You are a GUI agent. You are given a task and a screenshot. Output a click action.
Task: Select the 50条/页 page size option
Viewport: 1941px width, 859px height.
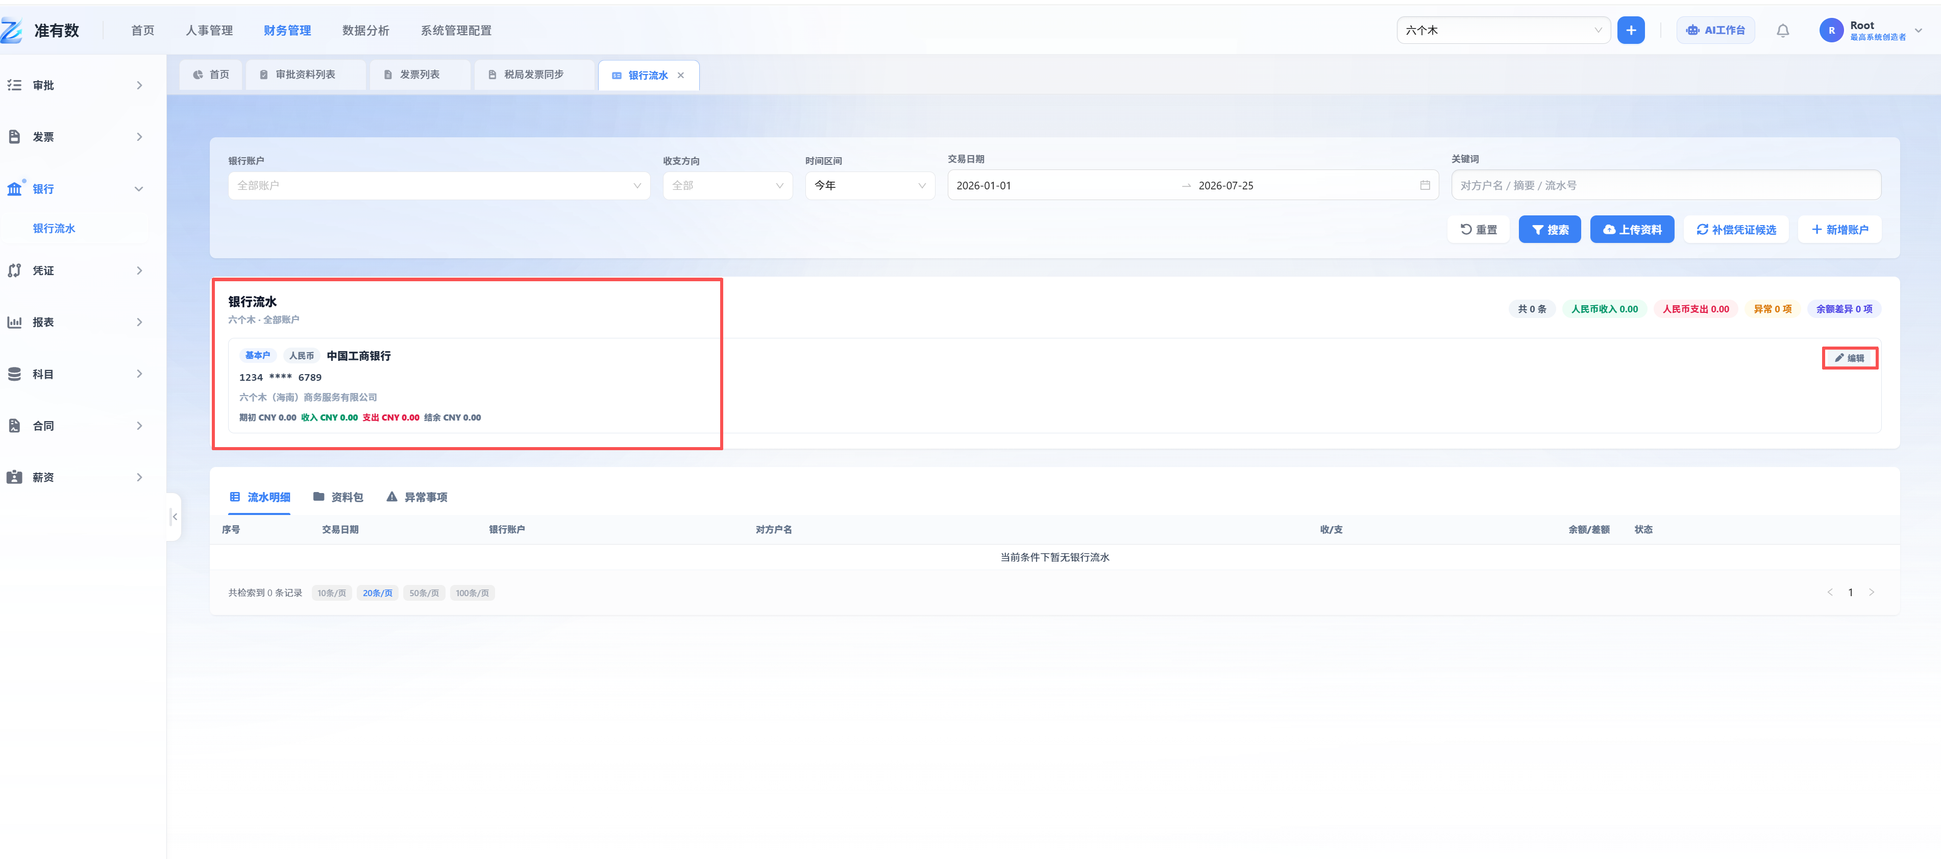[x=424, y=593]
